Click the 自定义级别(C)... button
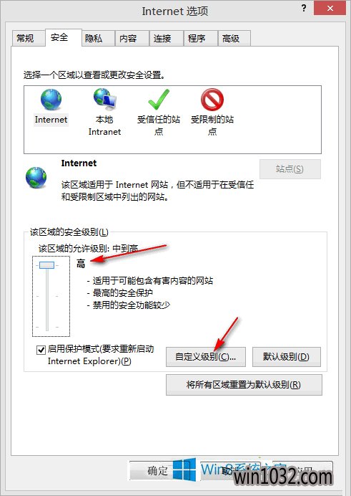Viewport: 351px width, 496px height. tap(206, 357)
